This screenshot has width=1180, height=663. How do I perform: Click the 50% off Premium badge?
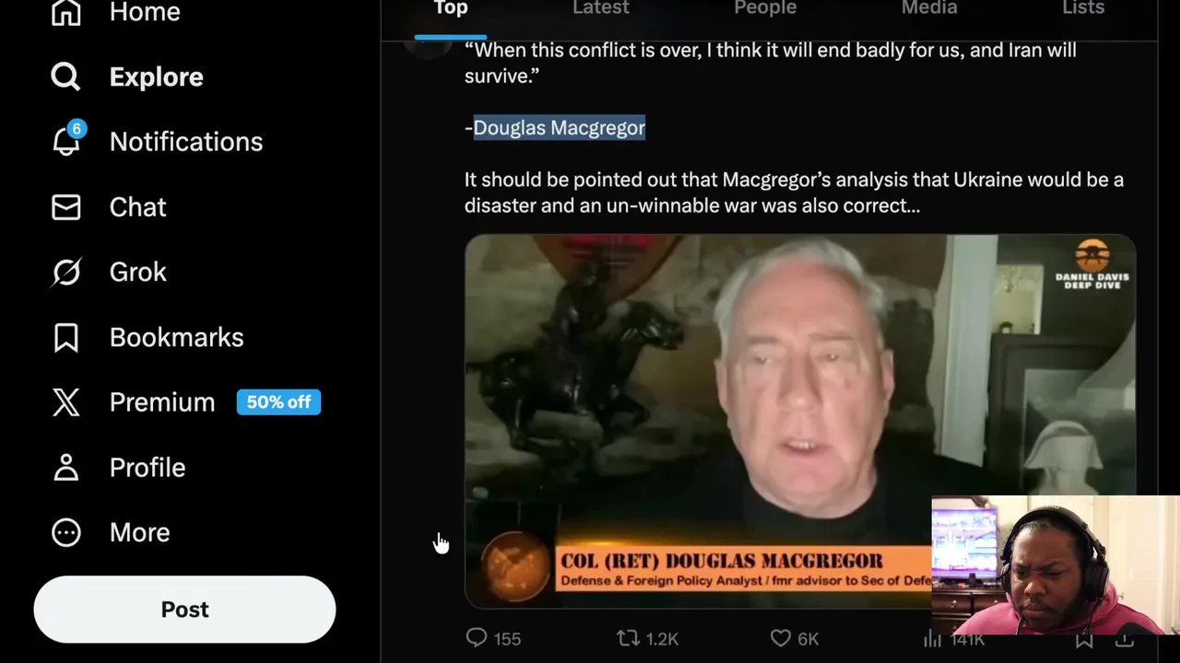[278, 402]
